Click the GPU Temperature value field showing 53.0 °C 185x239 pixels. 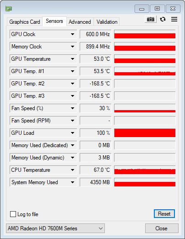tap(96, 59)
